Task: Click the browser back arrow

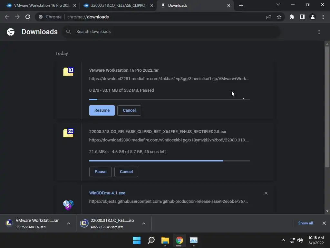Action: pos(7,17)
